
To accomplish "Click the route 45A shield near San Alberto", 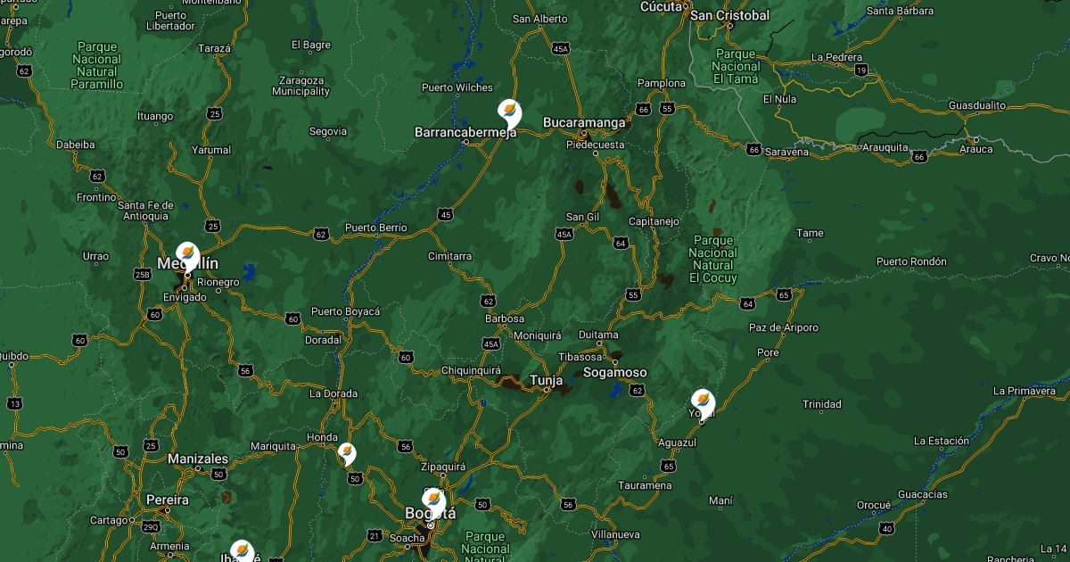I will pyautogui.click(x=561, y=48).
